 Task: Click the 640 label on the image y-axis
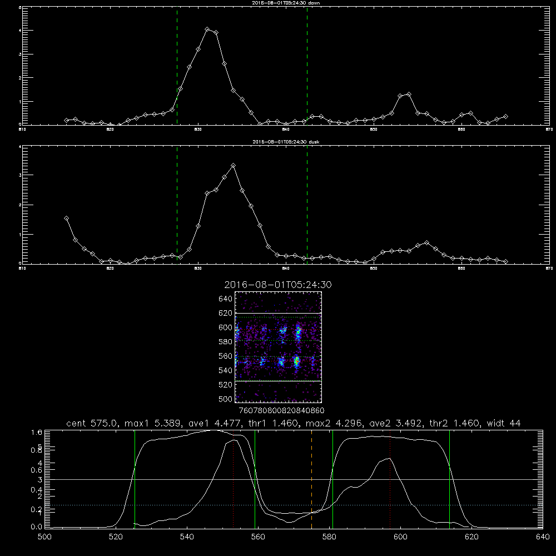pyautogui.click(x=226, y=299)
